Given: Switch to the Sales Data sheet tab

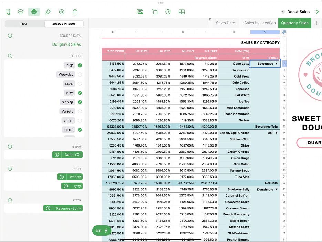Looking at the screenshot, I should pos(225,23).
